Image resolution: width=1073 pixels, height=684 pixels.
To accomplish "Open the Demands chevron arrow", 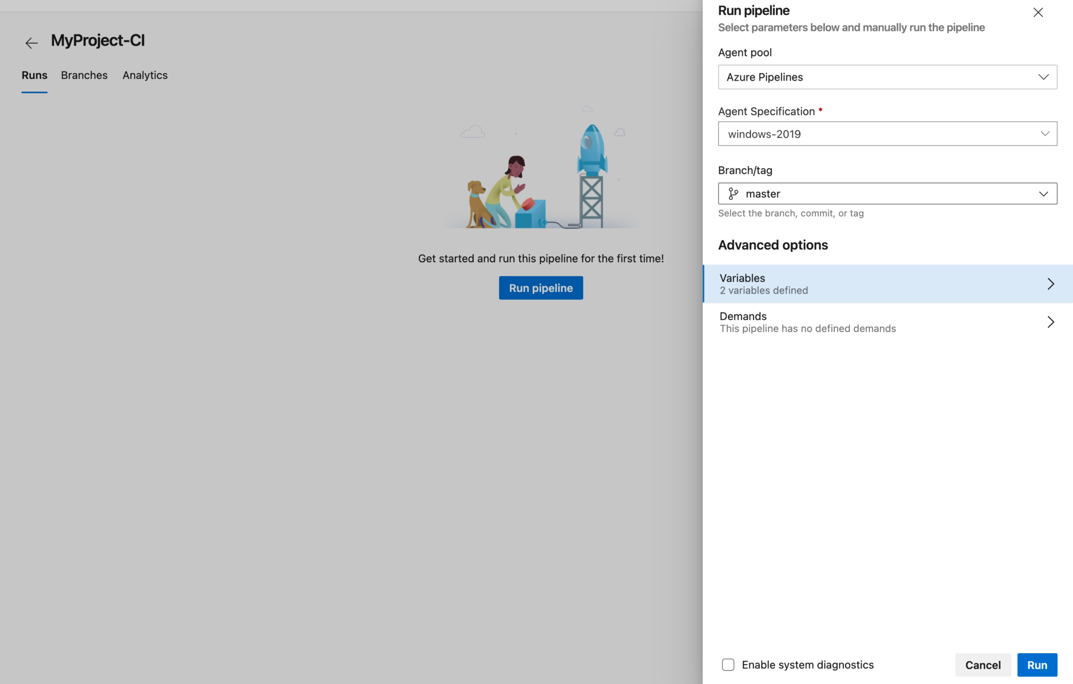I will [1050, 322].
